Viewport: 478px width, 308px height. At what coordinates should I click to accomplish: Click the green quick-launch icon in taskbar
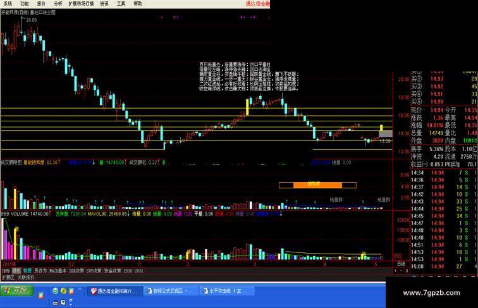point(55,291)
